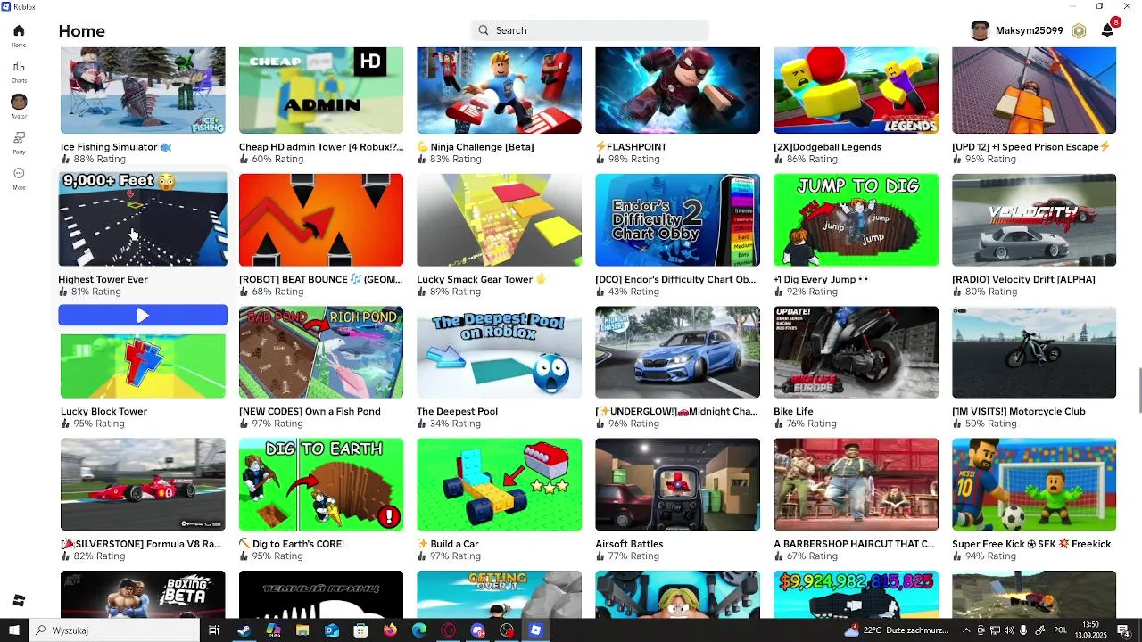Click the 'Bike Life' title text
This screenshot has width=1142, height=642.
click(793, 412)
